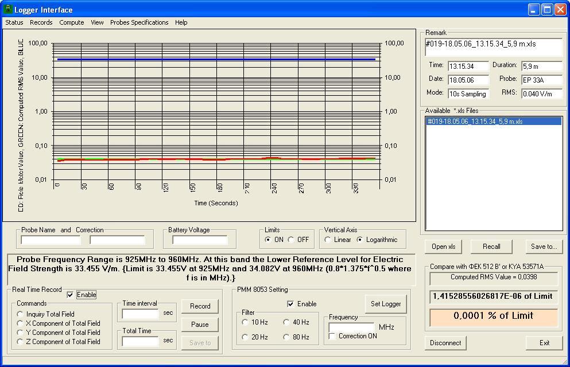
Task: Choose the 80 Hz filter
Action: [x=286, y=337]
